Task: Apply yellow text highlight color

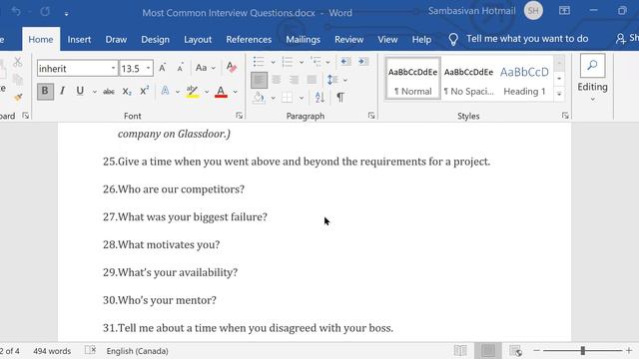Action: tap(193, 91)
